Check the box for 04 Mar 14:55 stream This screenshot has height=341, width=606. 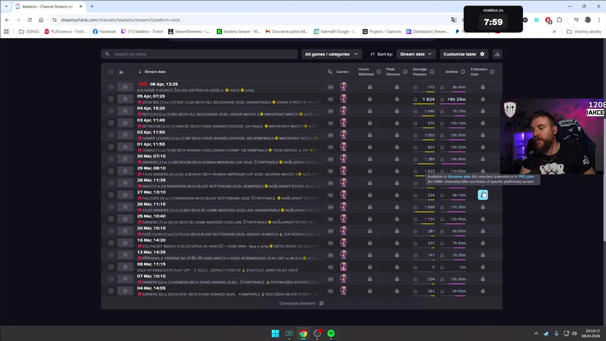(x=111, y=291)
